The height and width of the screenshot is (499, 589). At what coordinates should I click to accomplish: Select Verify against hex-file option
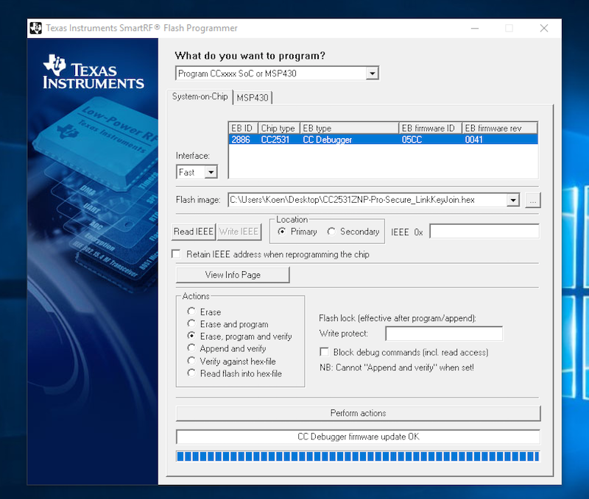192,361
